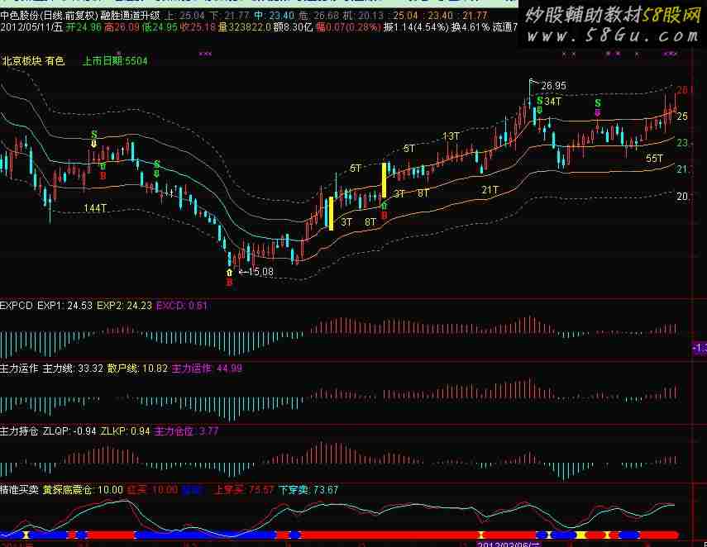Click the red B marker below 15.08 low
Screen dimensions: 707x547
(229, 283)
